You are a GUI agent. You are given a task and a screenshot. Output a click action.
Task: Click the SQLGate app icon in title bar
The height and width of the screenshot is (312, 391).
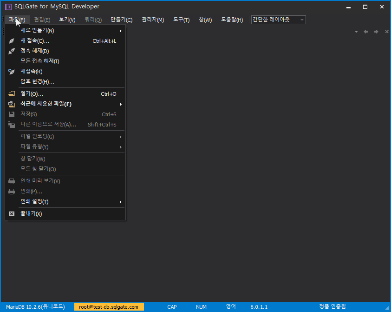pos(8,7)
